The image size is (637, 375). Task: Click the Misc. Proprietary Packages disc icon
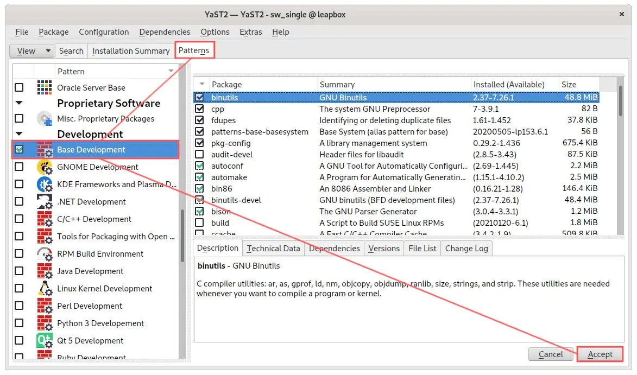coord(45,118)
